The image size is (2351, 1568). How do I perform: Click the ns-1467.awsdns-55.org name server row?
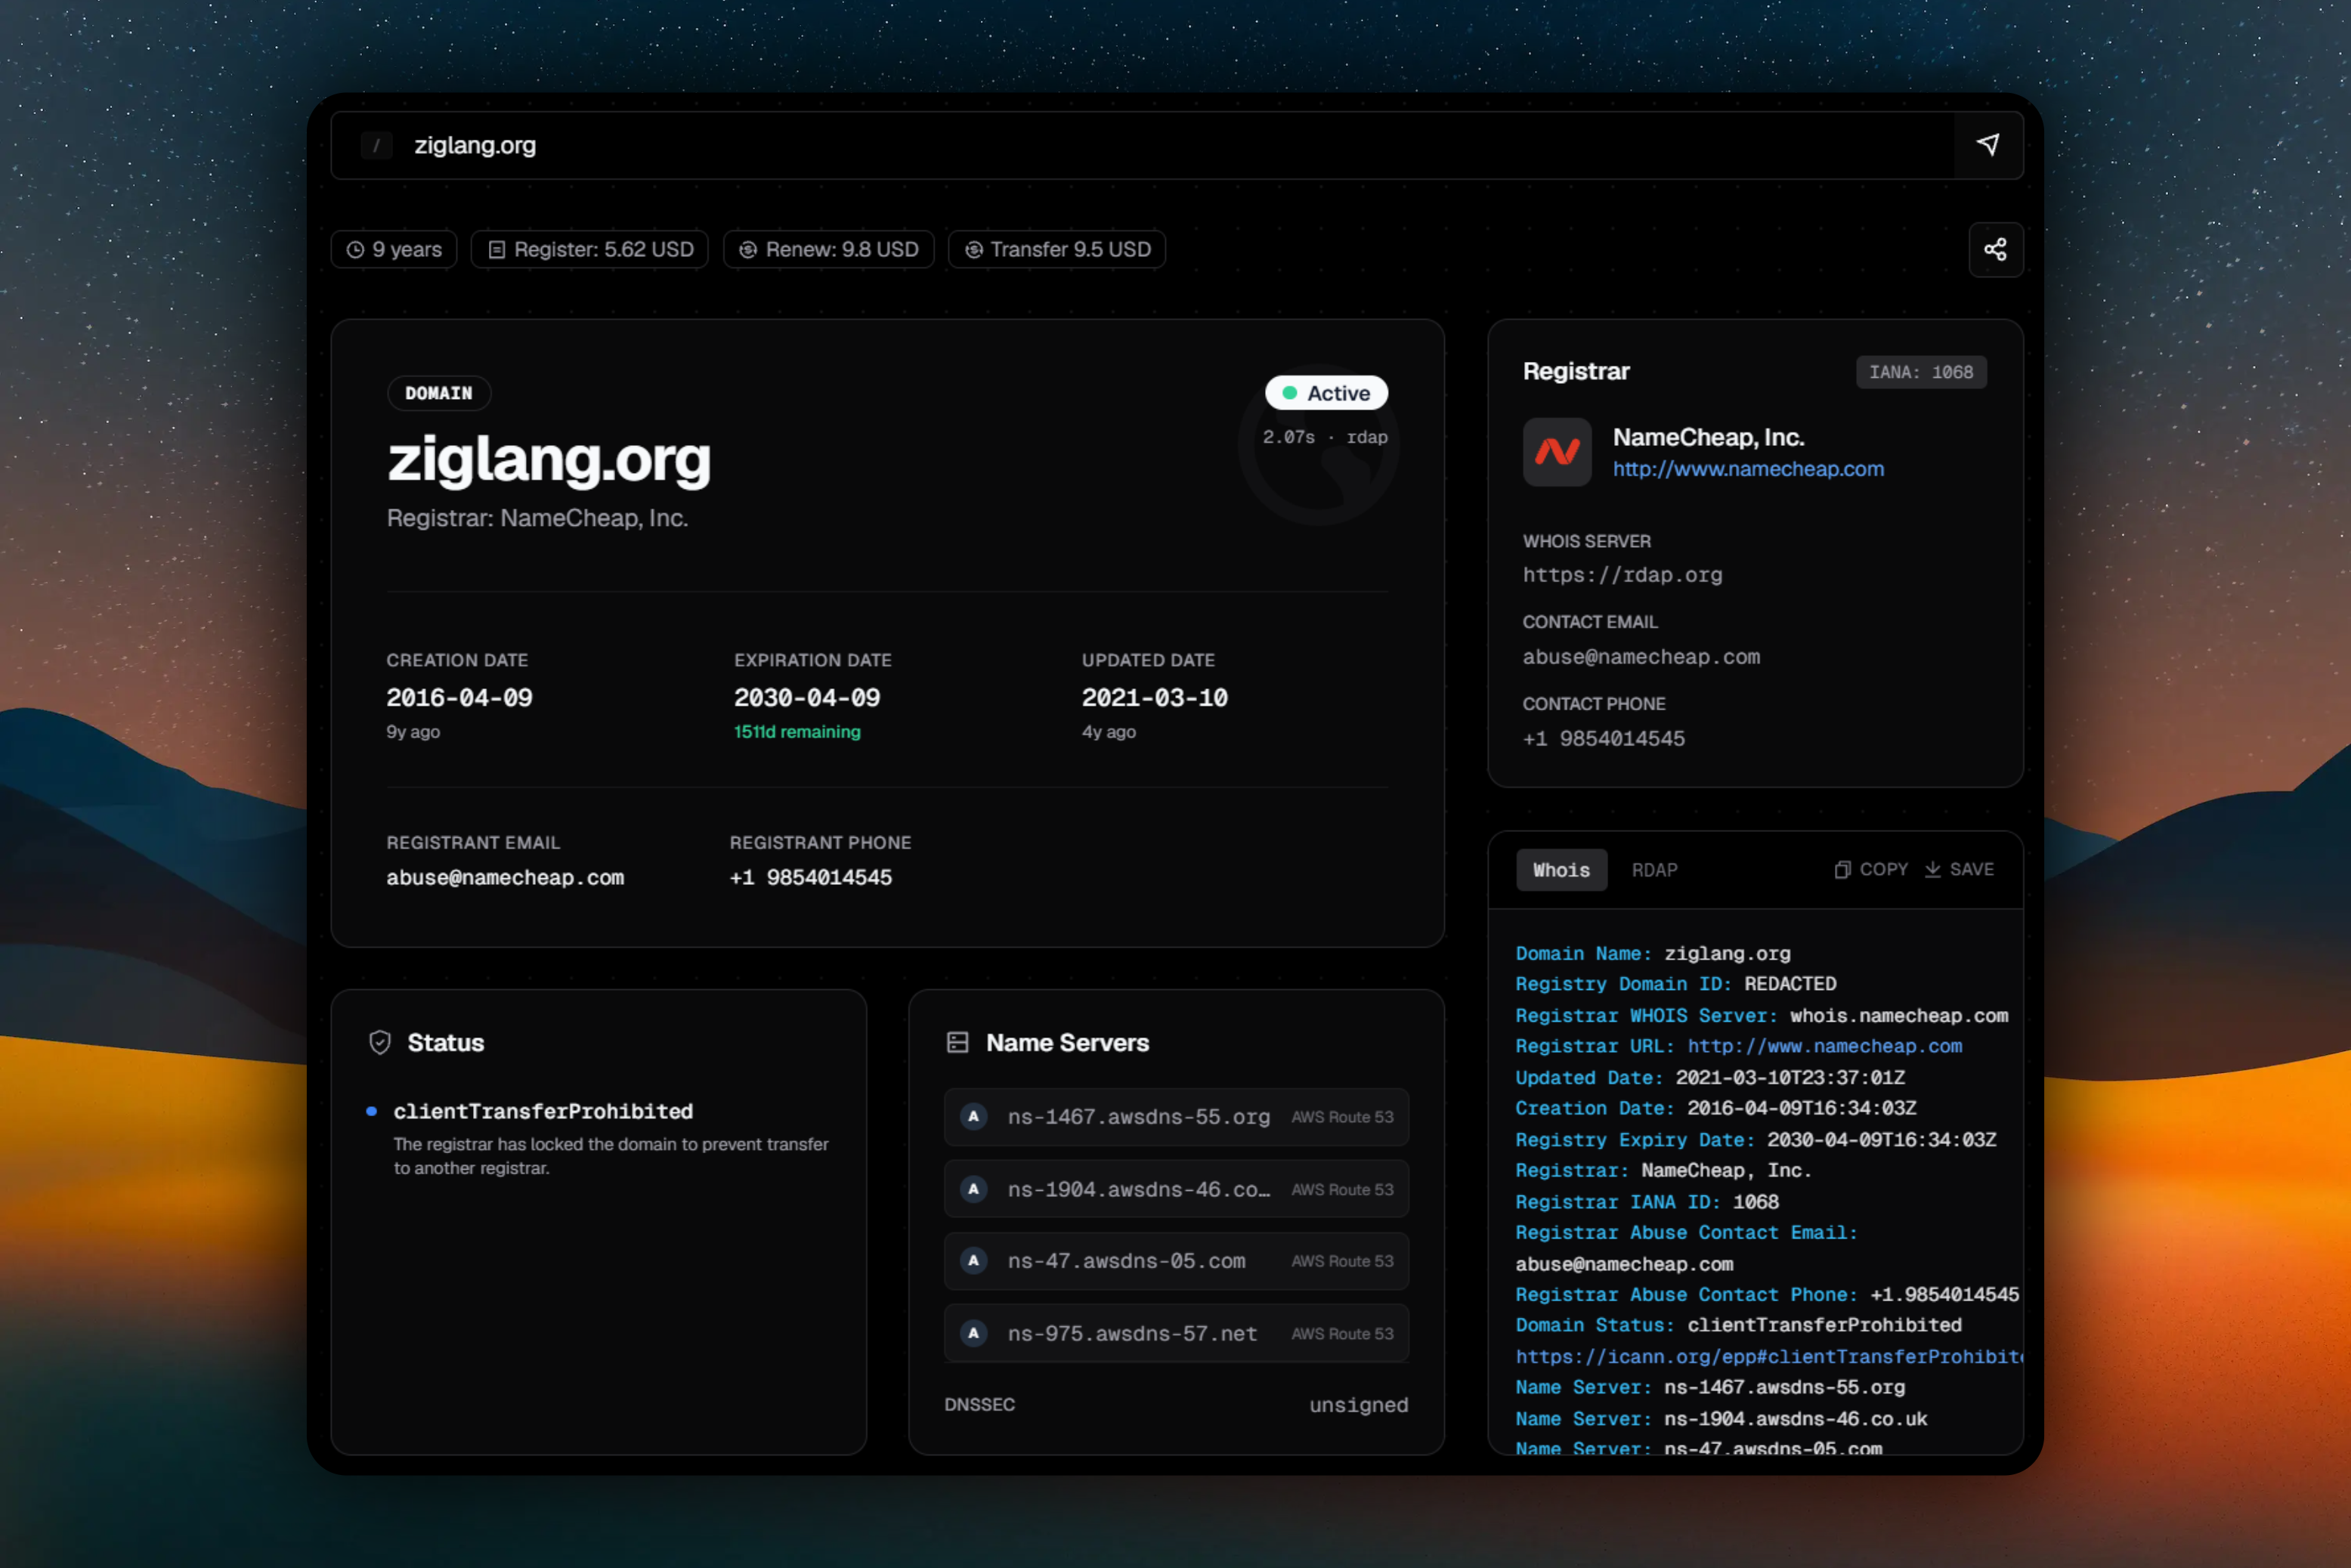(x=1176, y=1117)
